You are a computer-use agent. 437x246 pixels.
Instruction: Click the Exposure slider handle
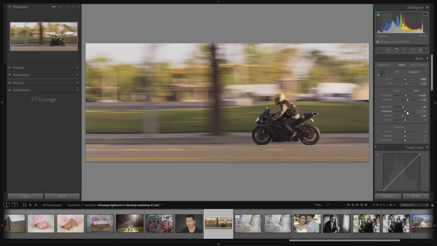click(x=406, y=95)
